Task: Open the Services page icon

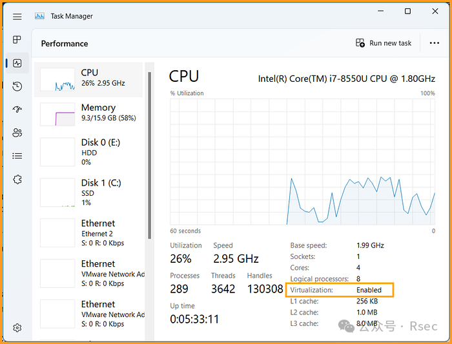Action: coord(17,179)
